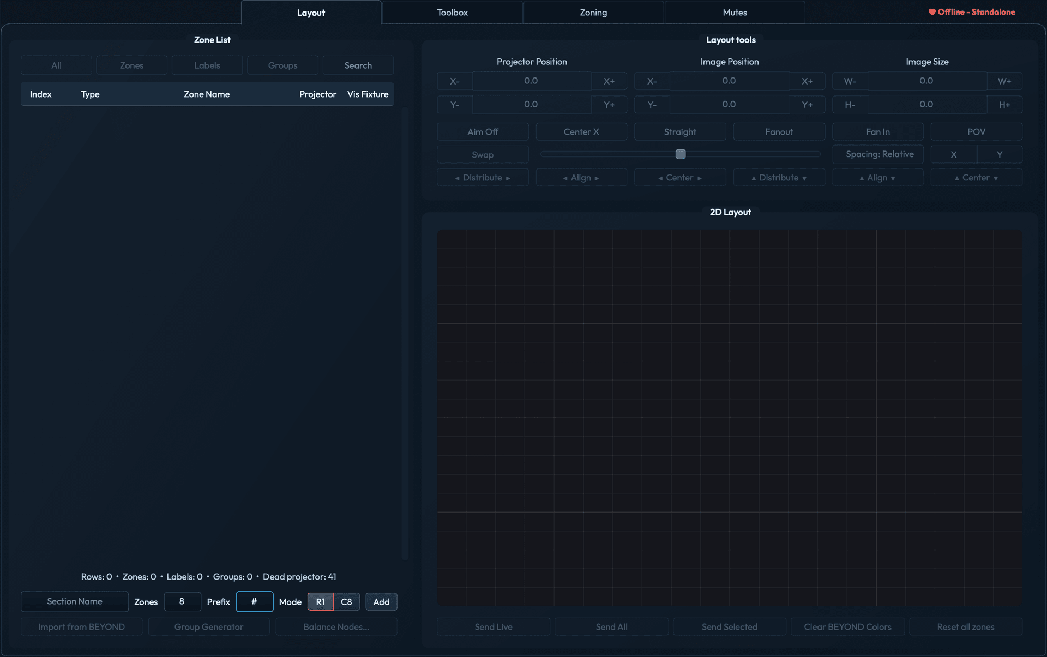Screen dimensions: 1047x657
Task: Open the Group Generator
Action: [209, 627]
